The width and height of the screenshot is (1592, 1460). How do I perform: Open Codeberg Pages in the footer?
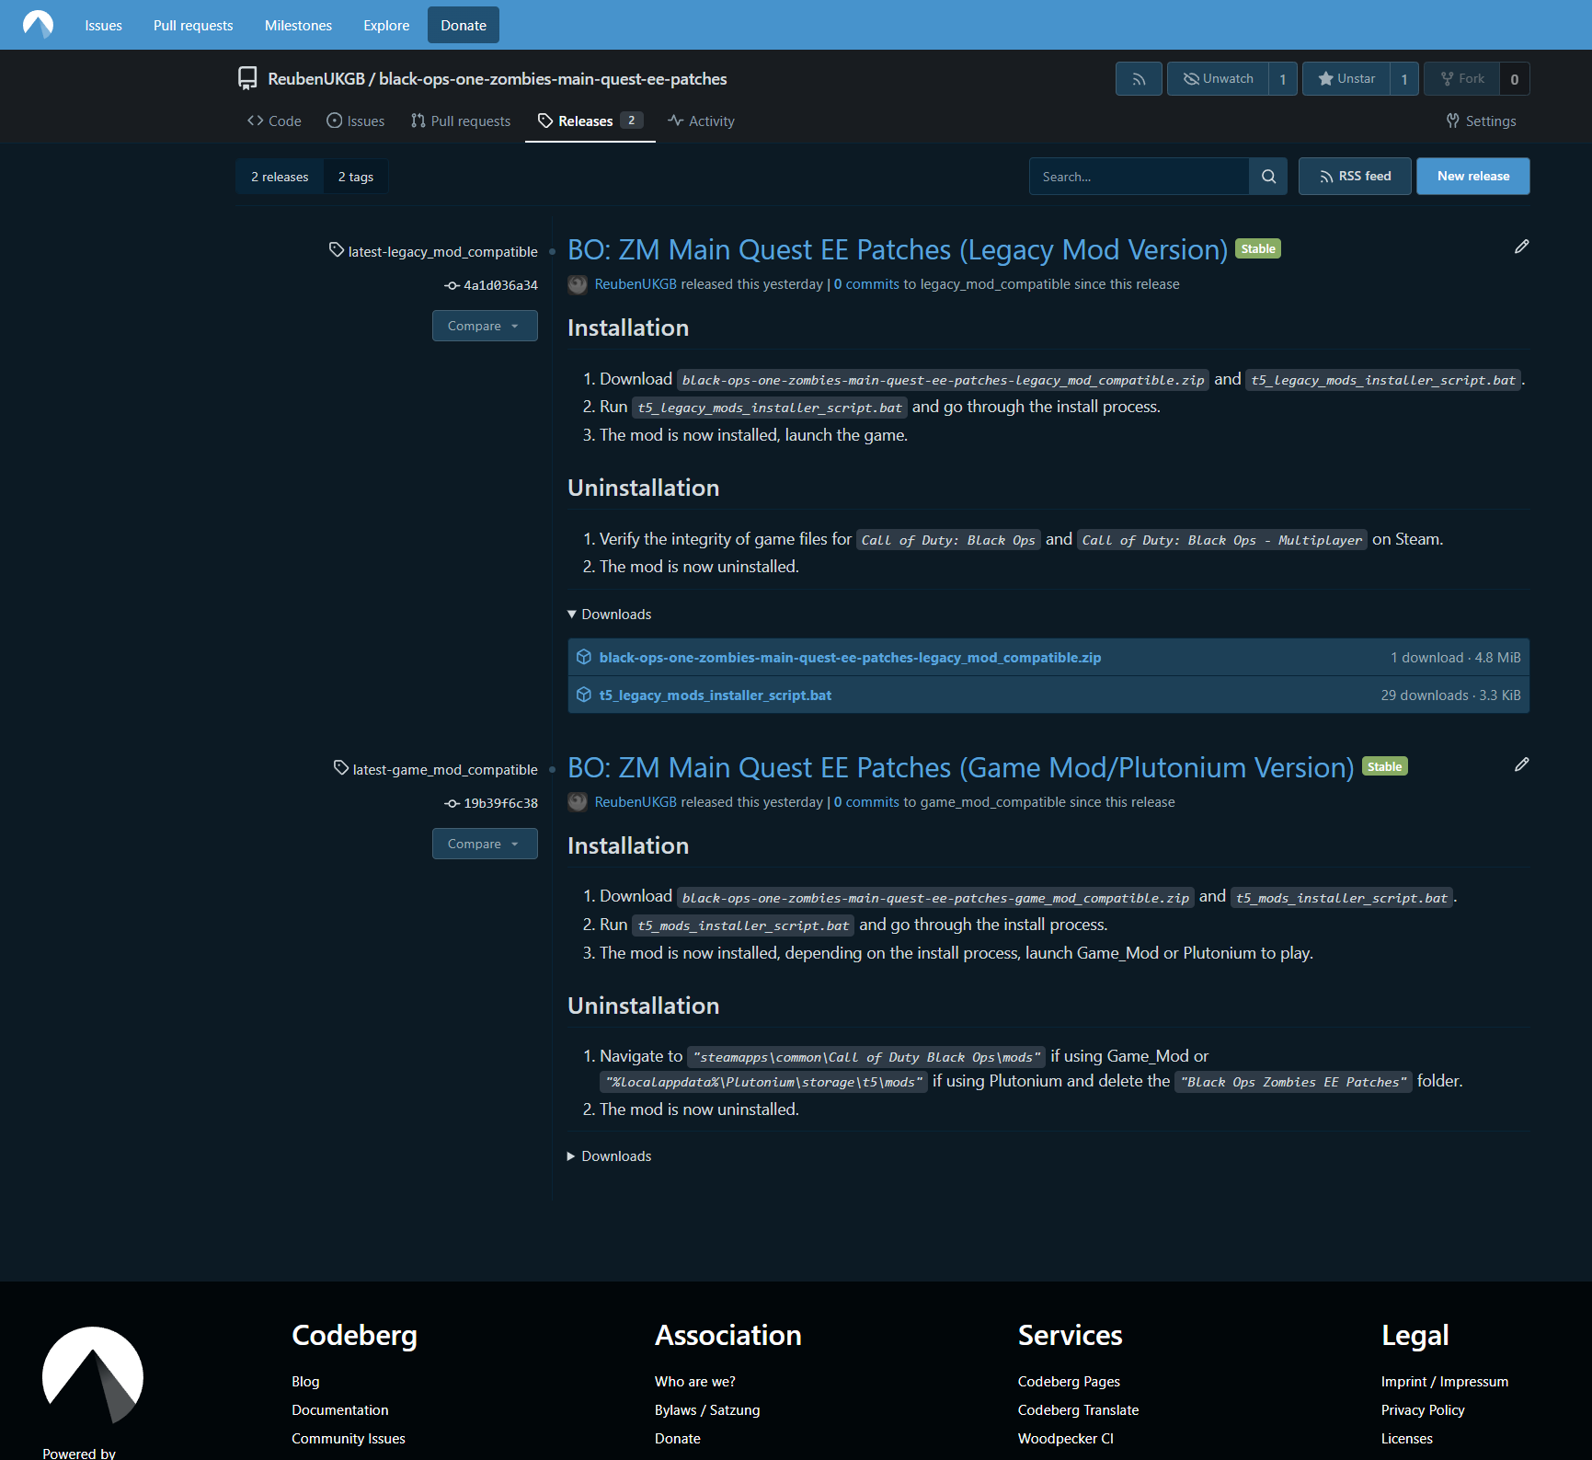coord(1069,1382)
